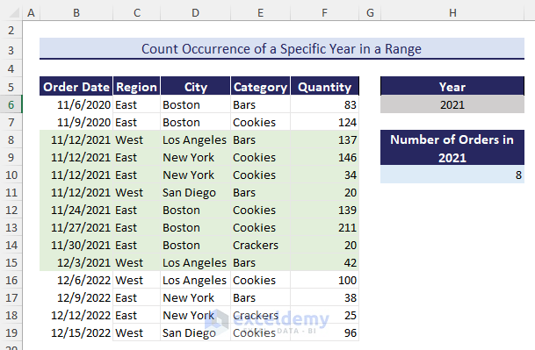
Task: Select quantity cell 83
Action: 324,104
